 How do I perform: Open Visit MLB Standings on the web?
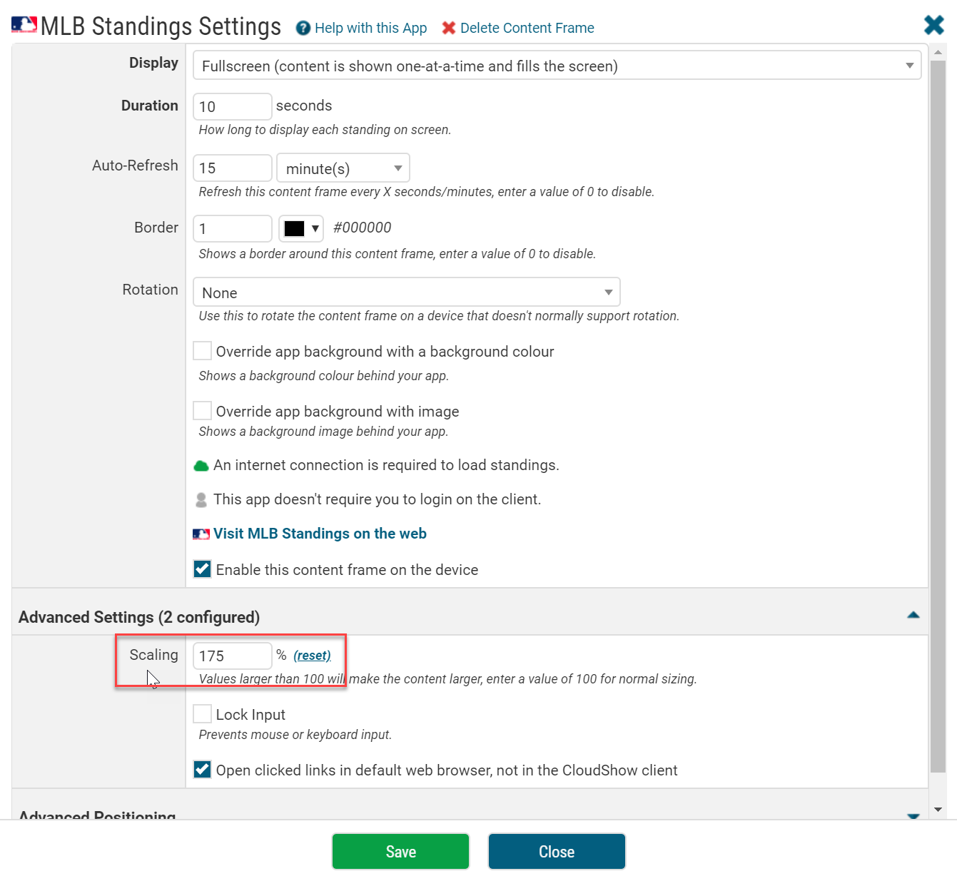[320, 534]
